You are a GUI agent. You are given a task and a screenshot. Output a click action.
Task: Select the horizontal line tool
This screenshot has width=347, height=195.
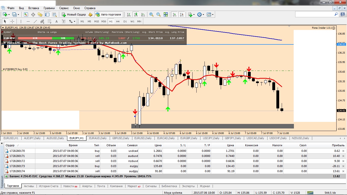point(28,21)
